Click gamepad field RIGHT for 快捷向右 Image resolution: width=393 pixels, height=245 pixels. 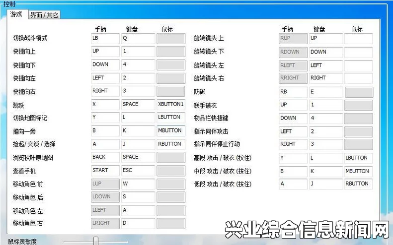(105, 91)
